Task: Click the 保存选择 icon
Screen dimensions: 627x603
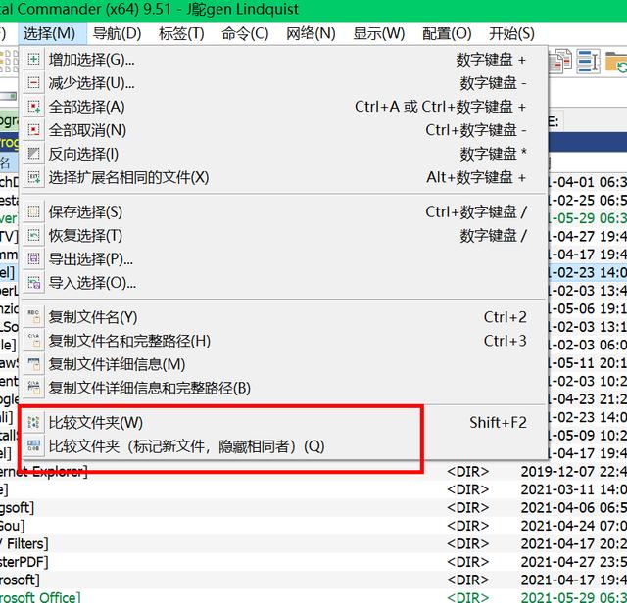Action: pyautogui.click(x=34, y=212)
